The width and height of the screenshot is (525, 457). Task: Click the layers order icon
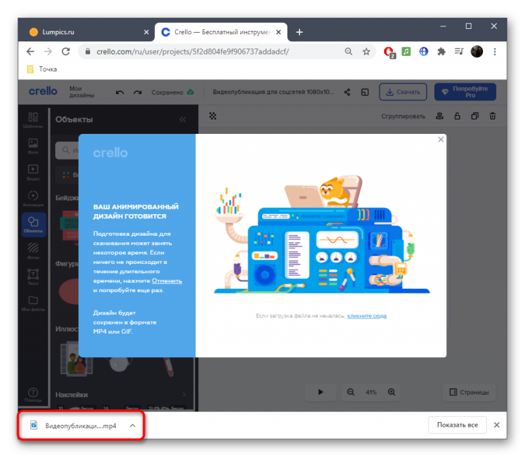point(439,116)
